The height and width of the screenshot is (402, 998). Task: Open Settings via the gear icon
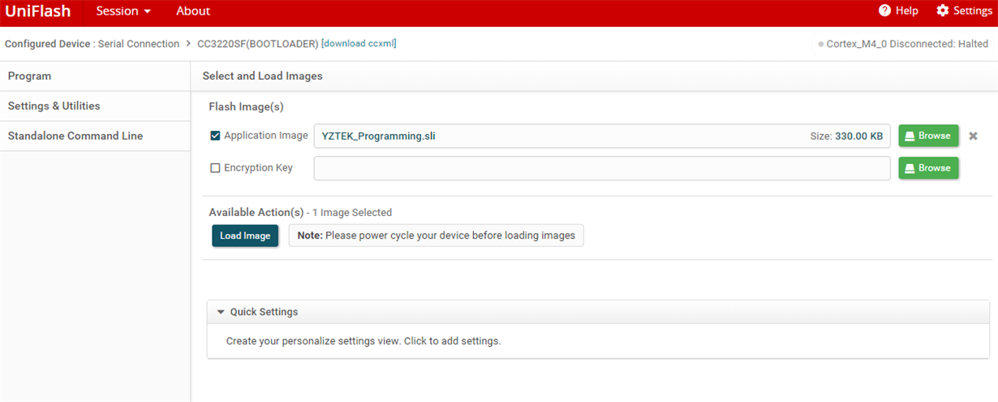pos(942,11)
